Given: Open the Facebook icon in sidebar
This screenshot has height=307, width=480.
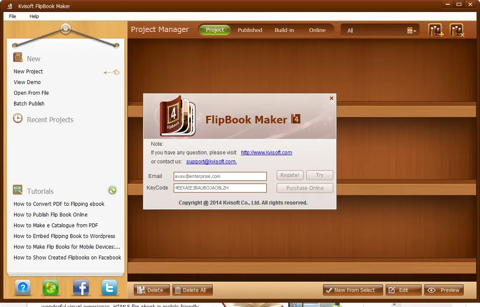Looking at the screenshot, I should [81, 288].
